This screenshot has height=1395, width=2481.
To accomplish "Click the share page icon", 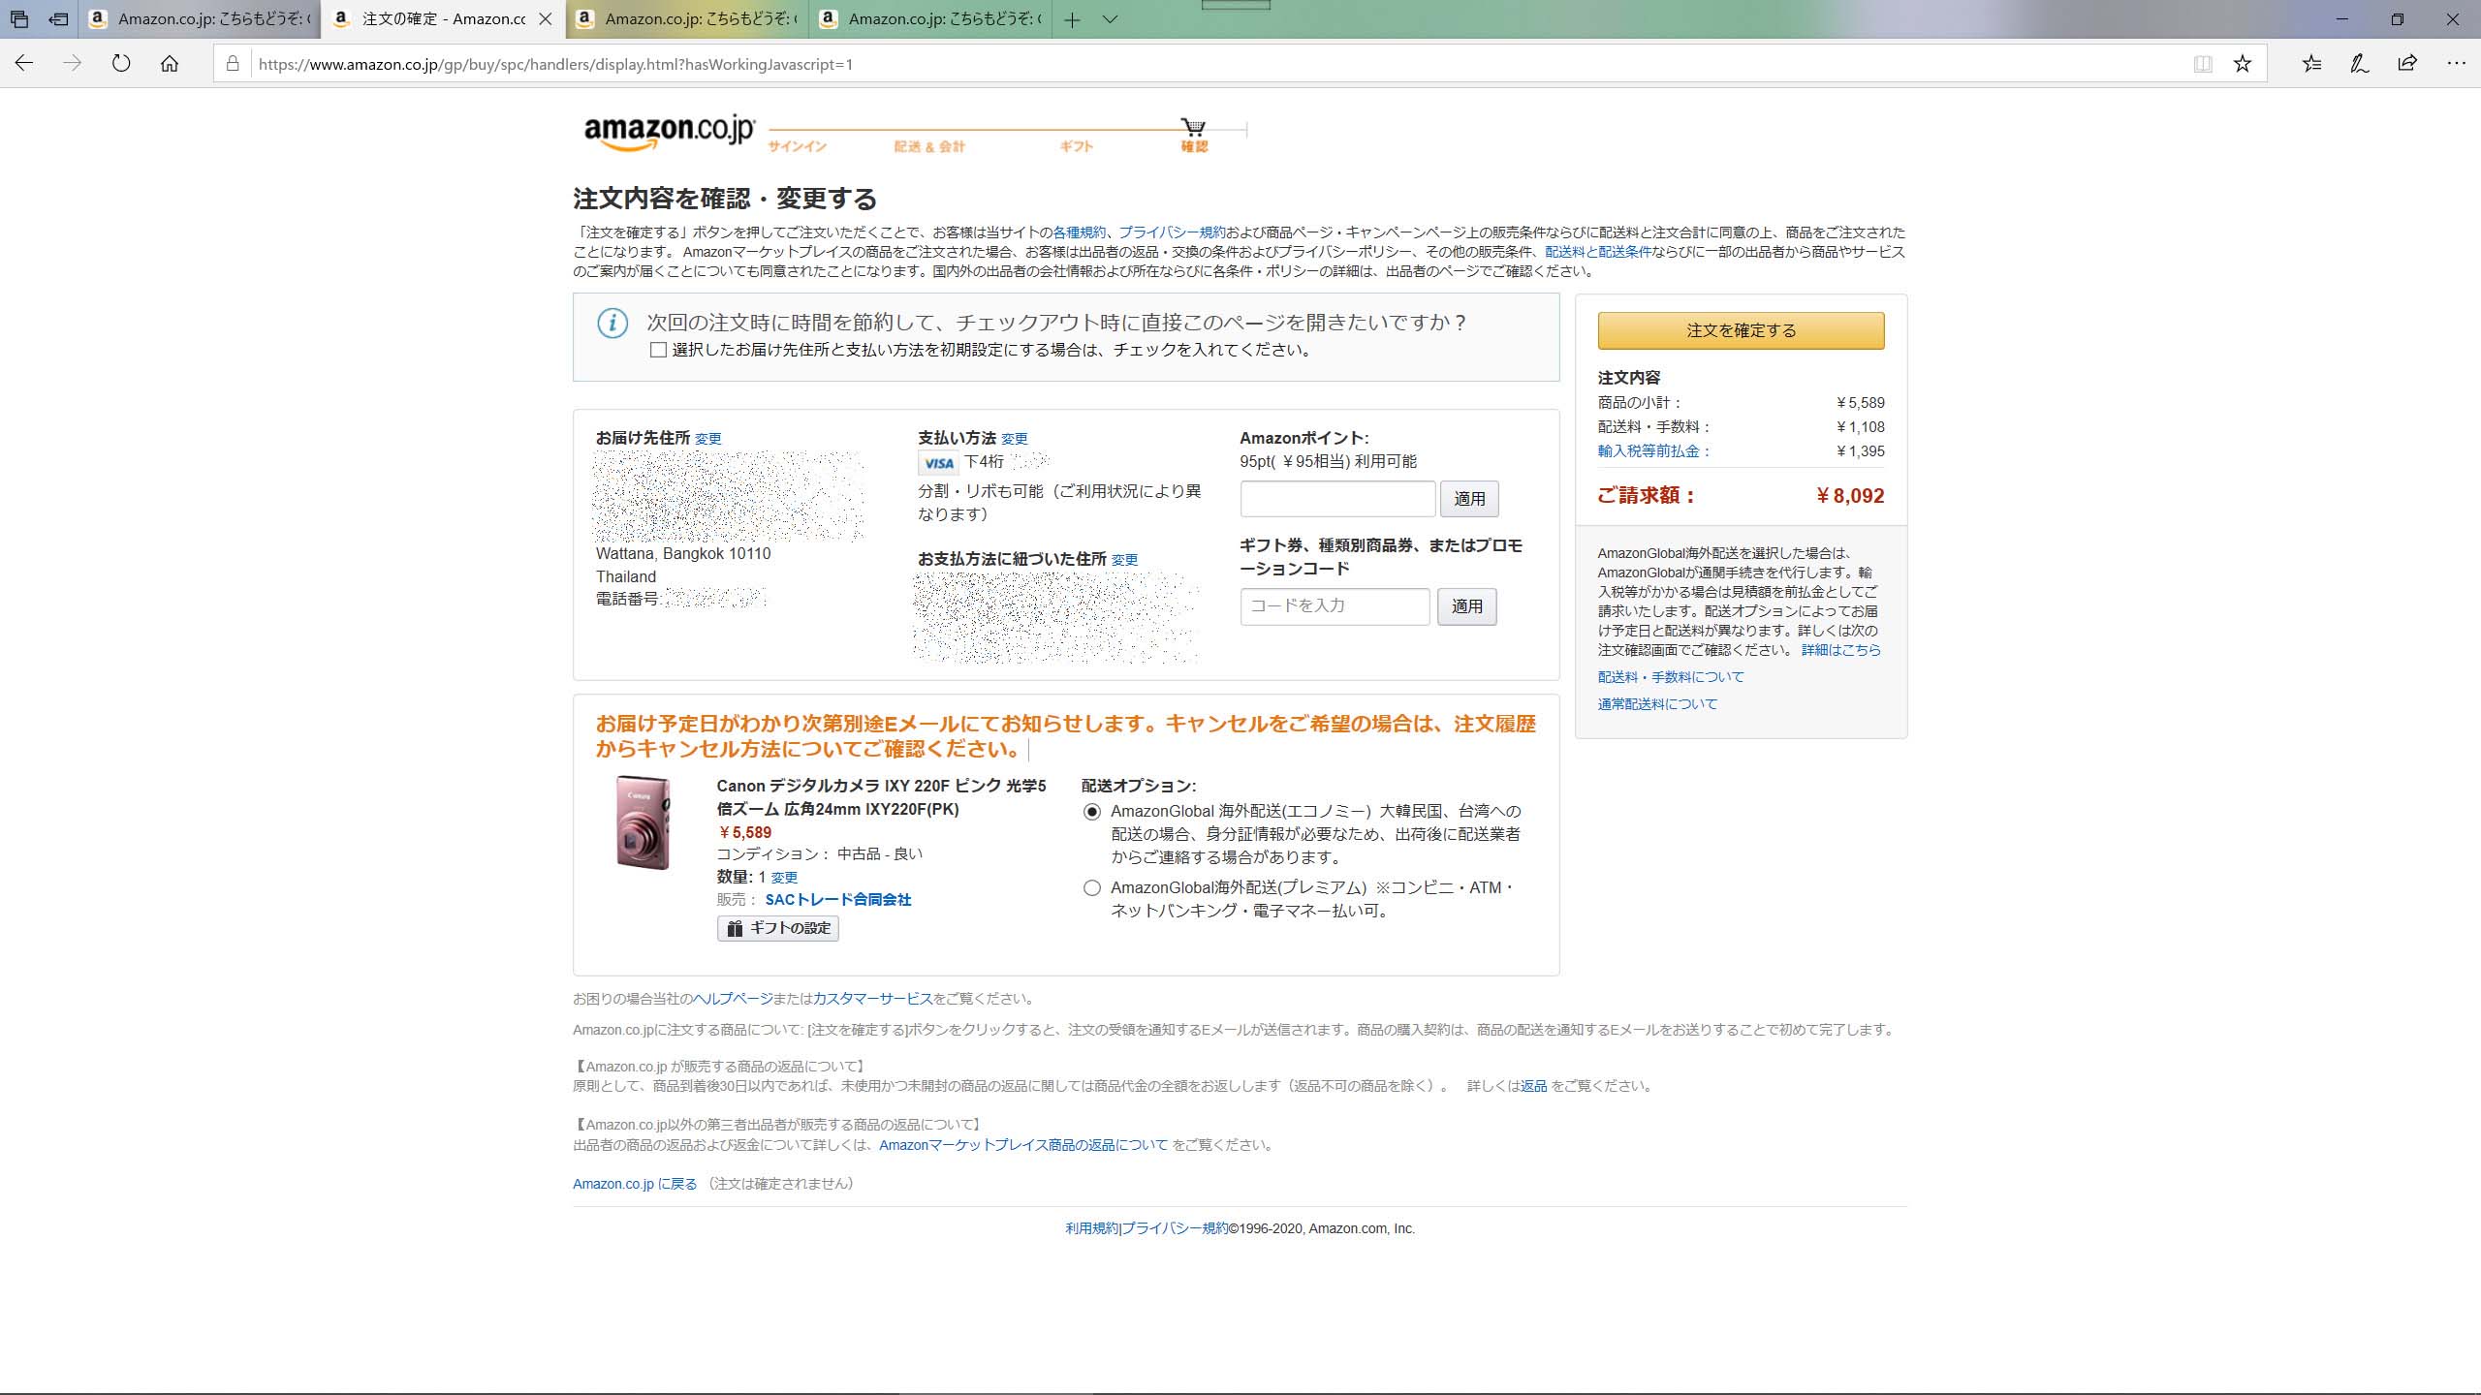I will (2407, 64).
